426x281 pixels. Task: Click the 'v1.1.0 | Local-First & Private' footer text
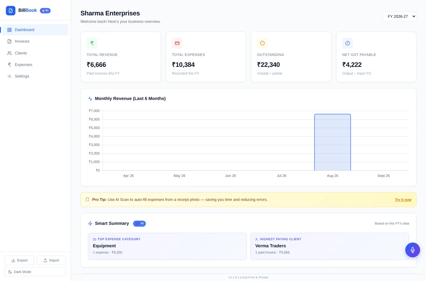coord(248,277)
